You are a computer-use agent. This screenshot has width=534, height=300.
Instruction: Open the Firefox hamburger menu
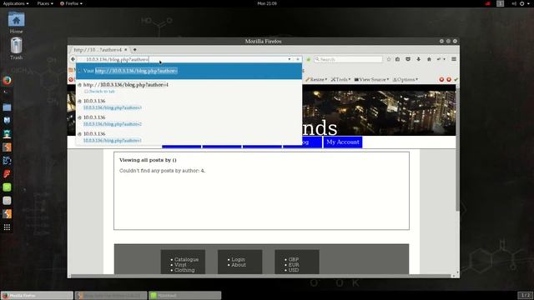[x=454, y=59]
